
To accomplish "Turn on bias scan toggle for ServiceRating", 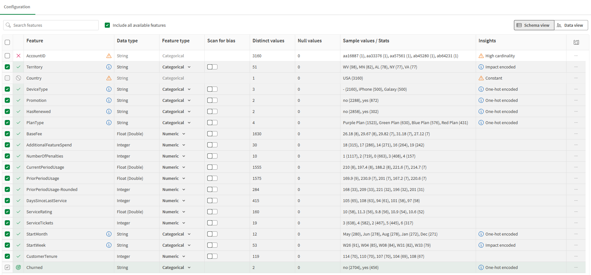I will click(x=212, y=212).
